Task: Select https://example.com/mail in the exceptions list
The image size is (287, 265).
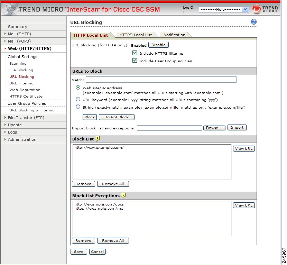Action: point(100,208)
